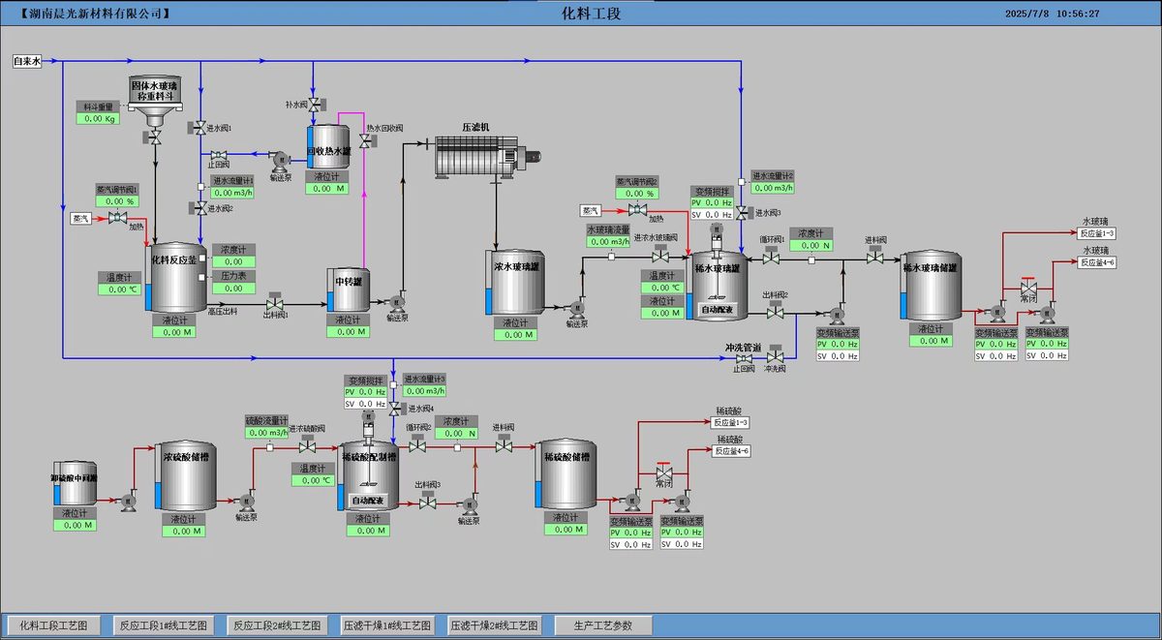Open the 反应工段1#线工艺图 page
Image resolution: width=1162 pixels, height=640 pixels.
(162, 625)
